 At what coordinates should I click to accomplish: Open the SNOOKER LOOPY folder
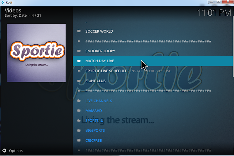[x=153, y=51]
